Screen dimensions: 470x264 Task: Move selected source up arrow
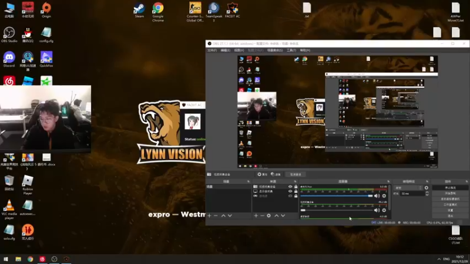pos(276,215)
